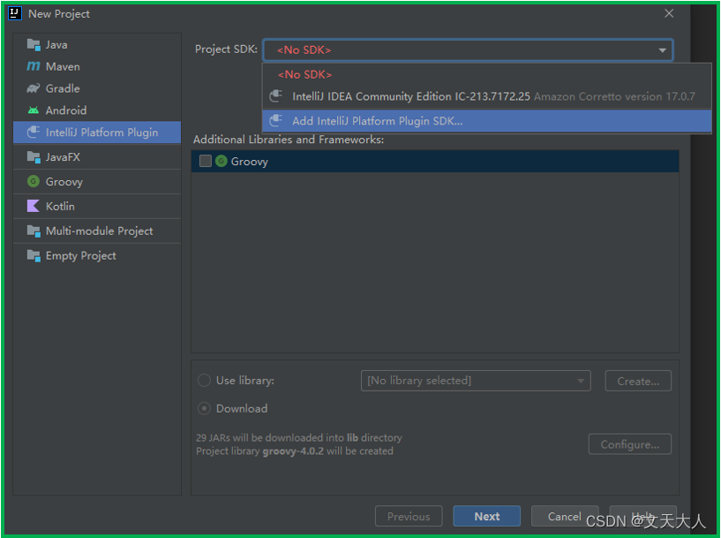Screen dimensions: 721x538
Task: Select the JavaFX project type icon
Action: pyautogui.click(x=34, y=156)
